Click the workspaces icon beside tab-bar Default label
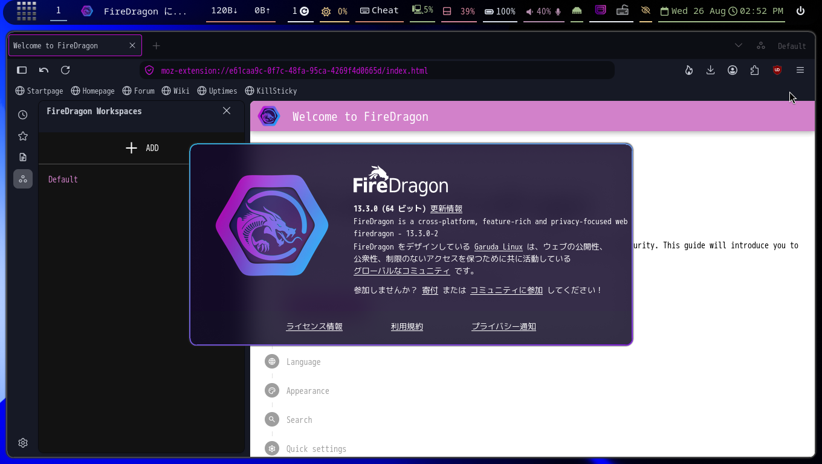The width and height of the screenshot is (822, 464). pyautogui.click(x=761, y=45)
